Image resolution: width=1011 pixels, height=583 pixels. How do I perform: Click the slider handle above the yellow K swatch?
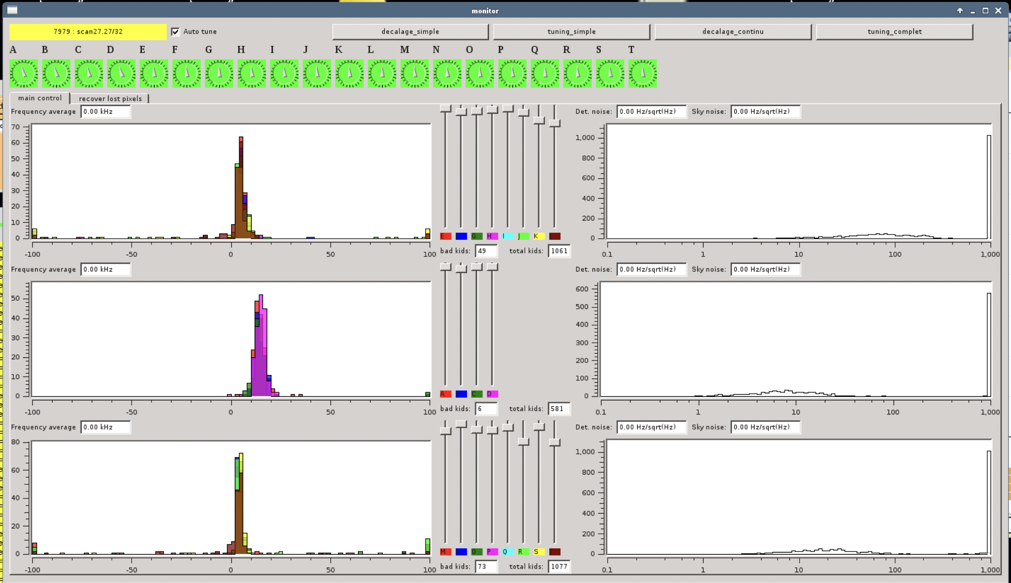point(539,120)
